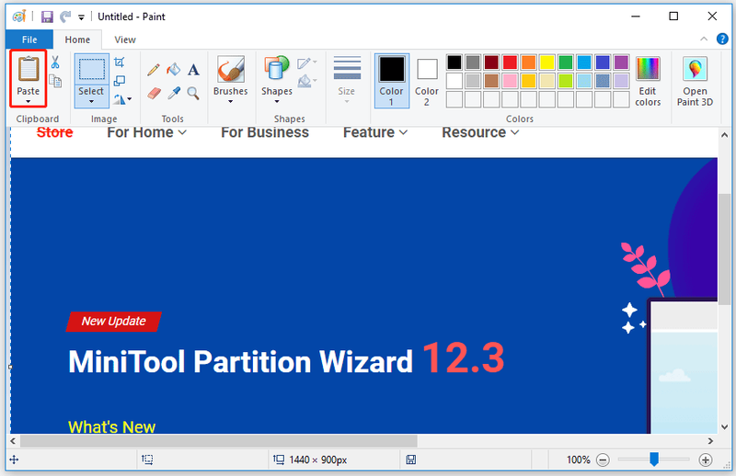Click the What's New text
736x476 pixels.
pyautogui.click(x=111, y=426)
